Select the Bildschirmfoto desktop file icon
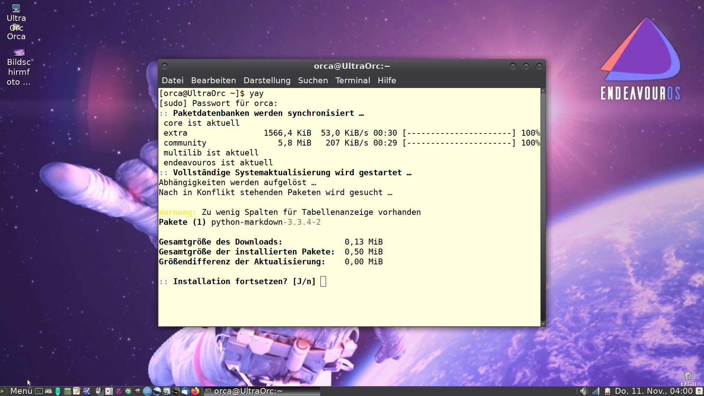This screenshot has width=704, height=396. click(x=19, y=67)
